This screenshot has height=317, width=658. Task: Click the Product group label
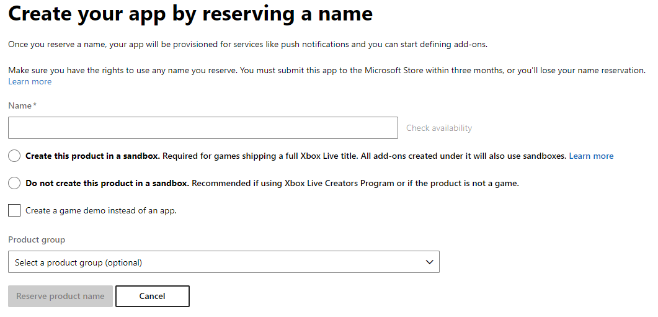[37, 239]
